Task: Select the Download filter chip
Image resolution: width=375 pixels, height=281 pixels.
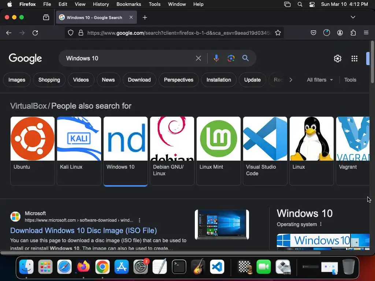Action: click(139, 80)
